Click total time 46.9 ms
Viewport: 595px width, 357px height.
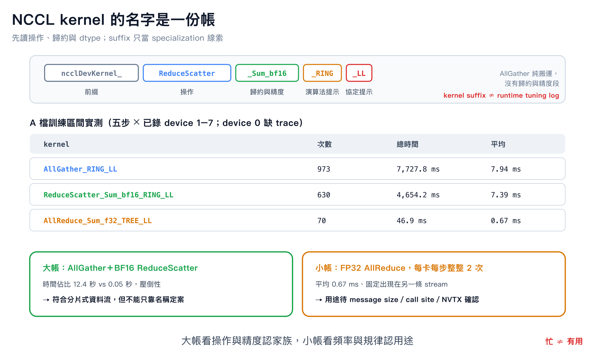point(412,221)
